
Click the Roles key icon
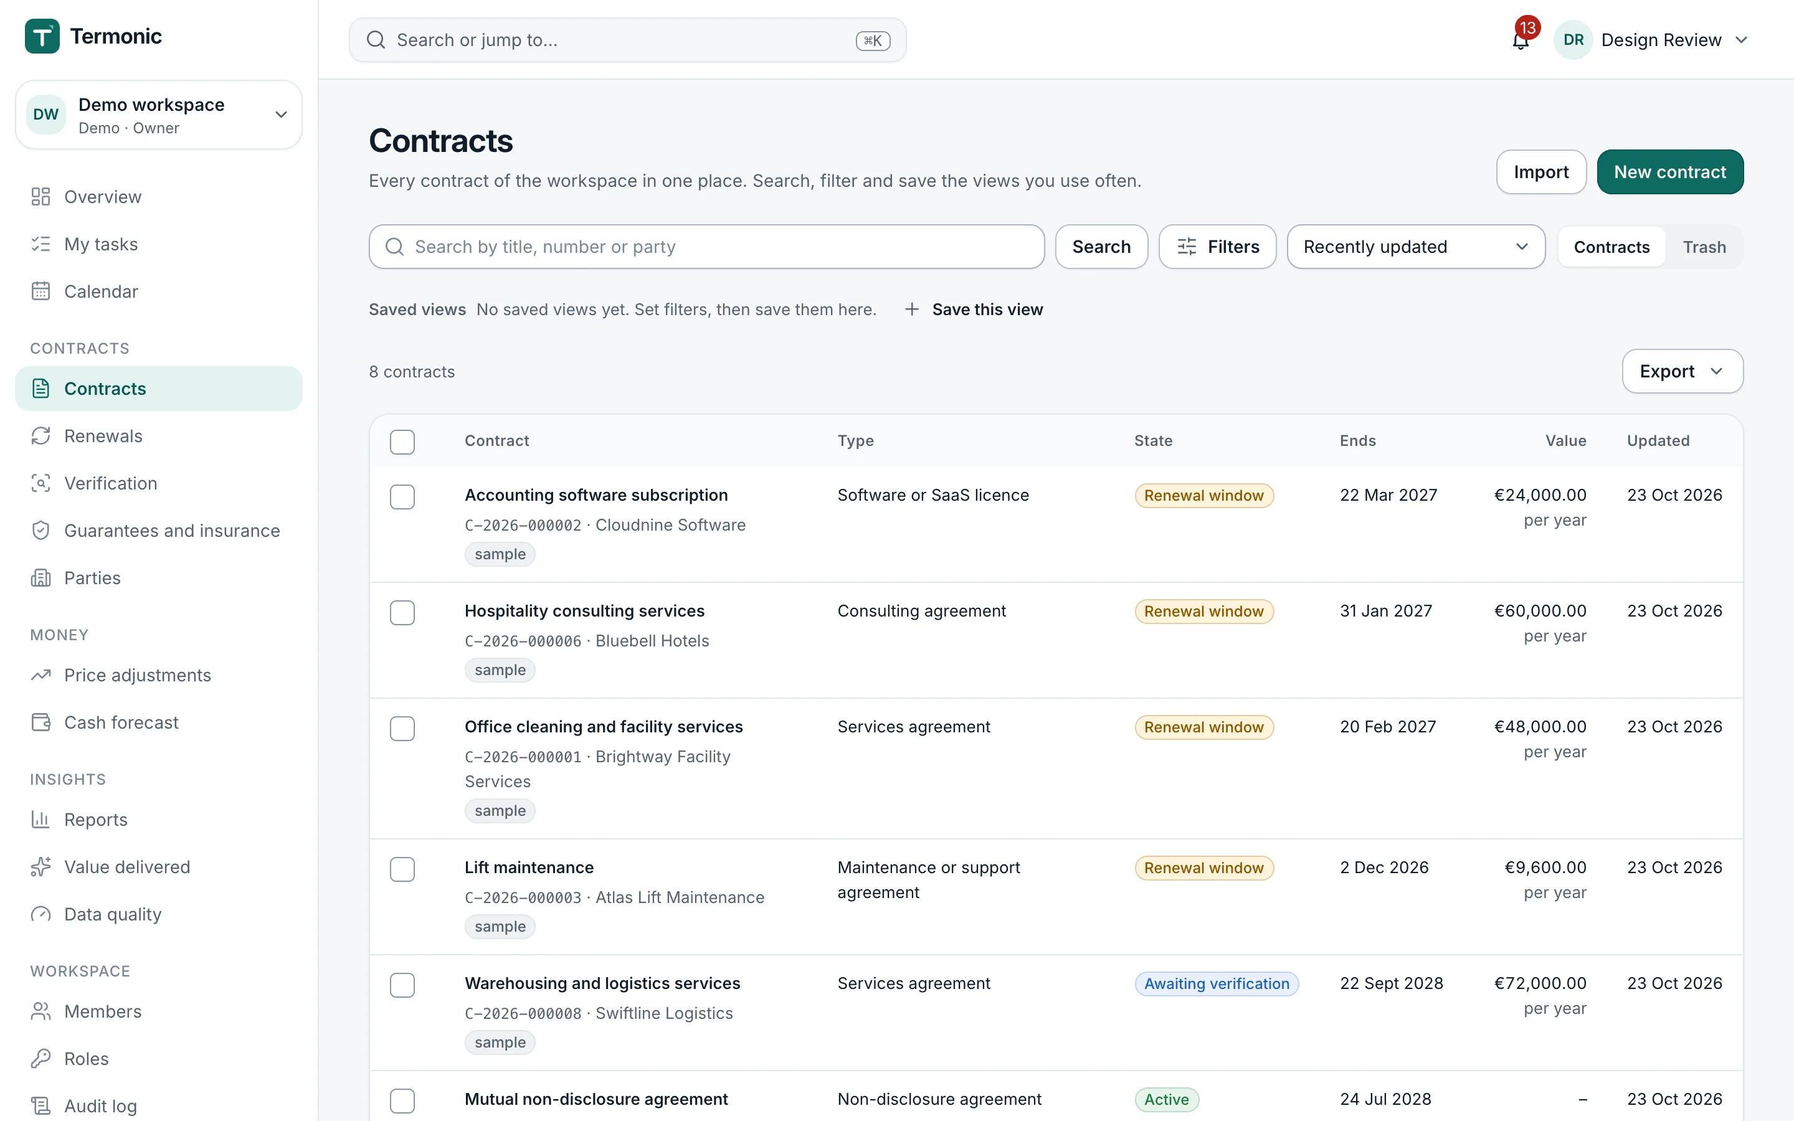[40, 1059]
